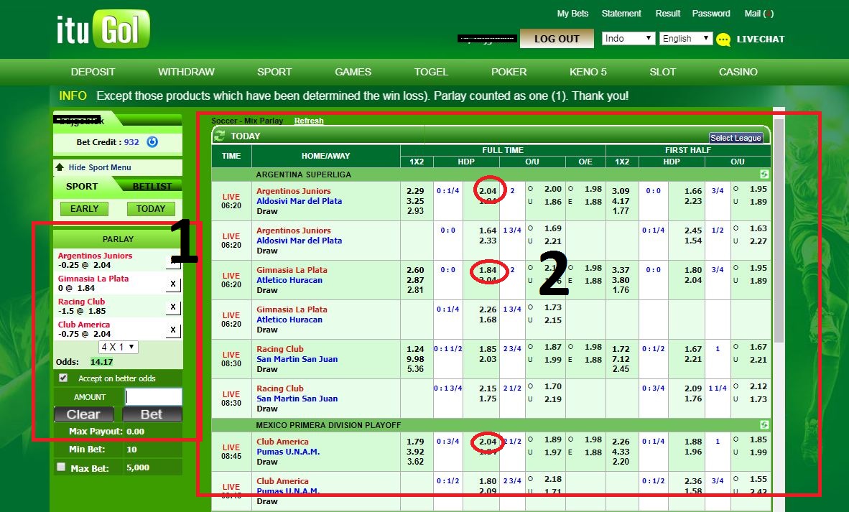The width and height of the screenshot is (849, 512).
Task: Click the Refresh link above the odds table
Action: click(x=308, y=120)
